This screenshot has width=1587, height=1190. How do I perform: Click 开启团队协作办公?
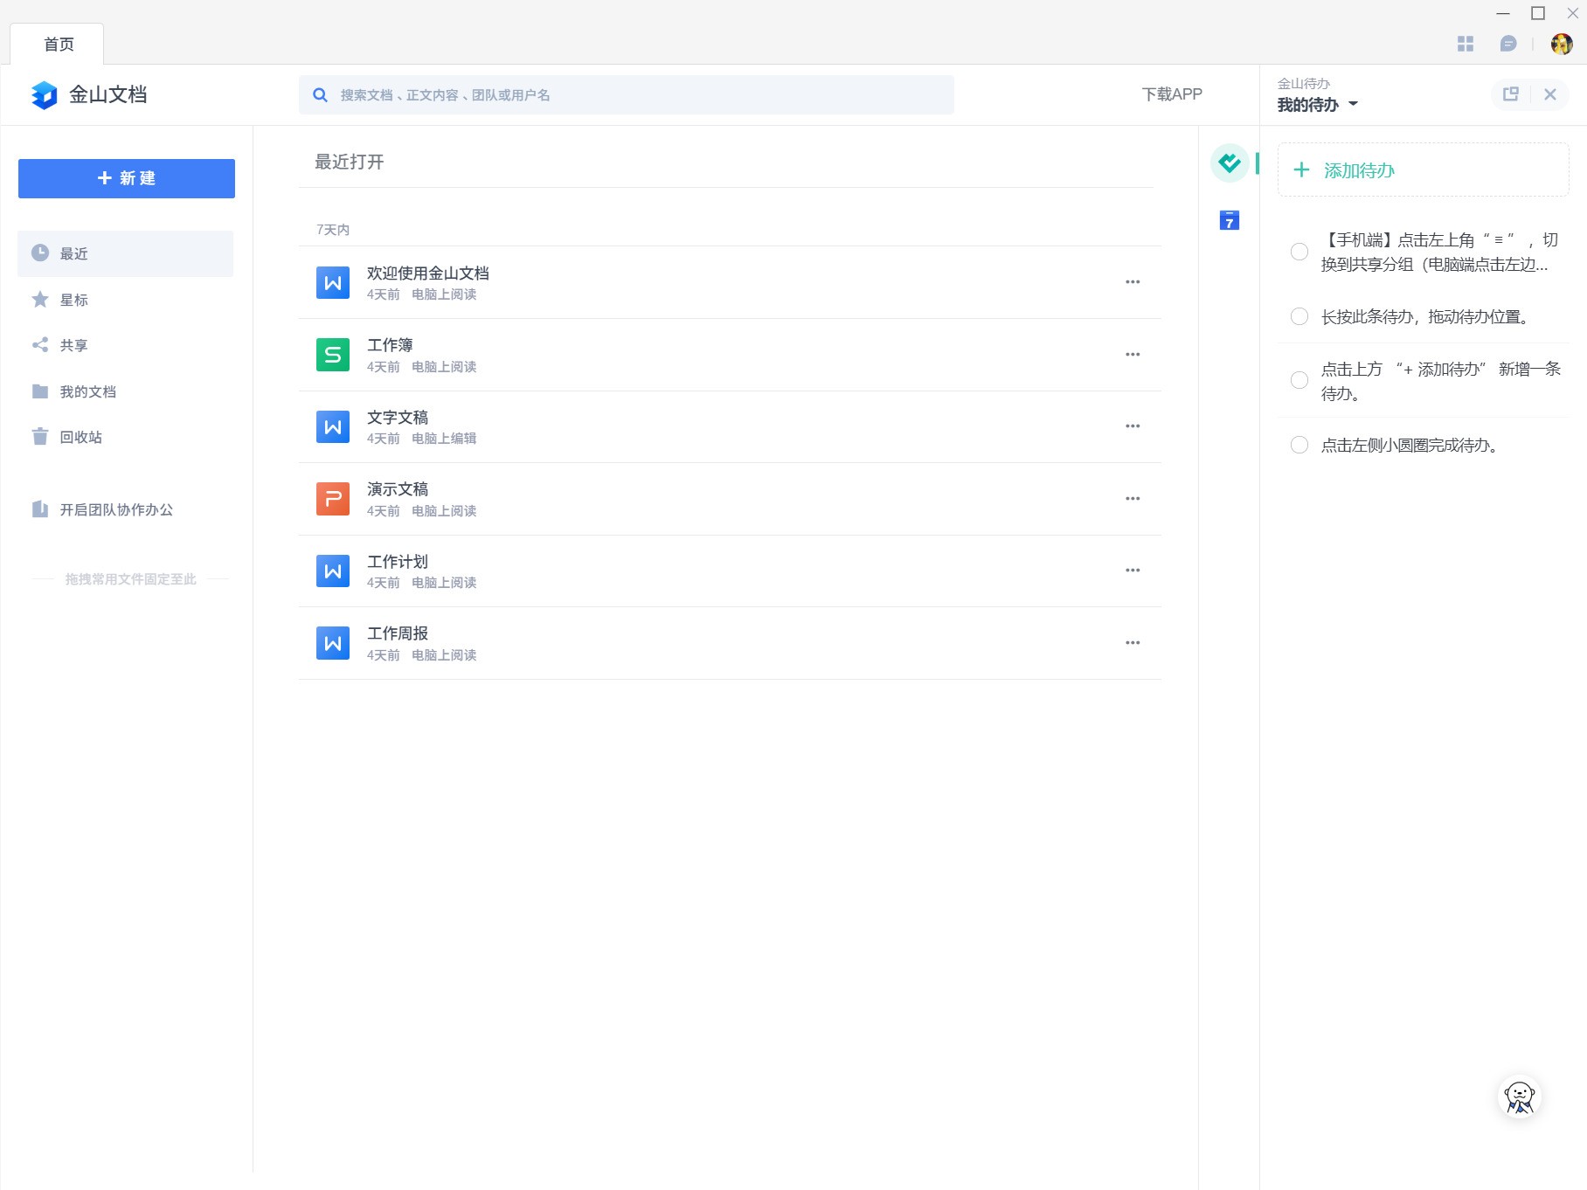(x=116, y=509)
